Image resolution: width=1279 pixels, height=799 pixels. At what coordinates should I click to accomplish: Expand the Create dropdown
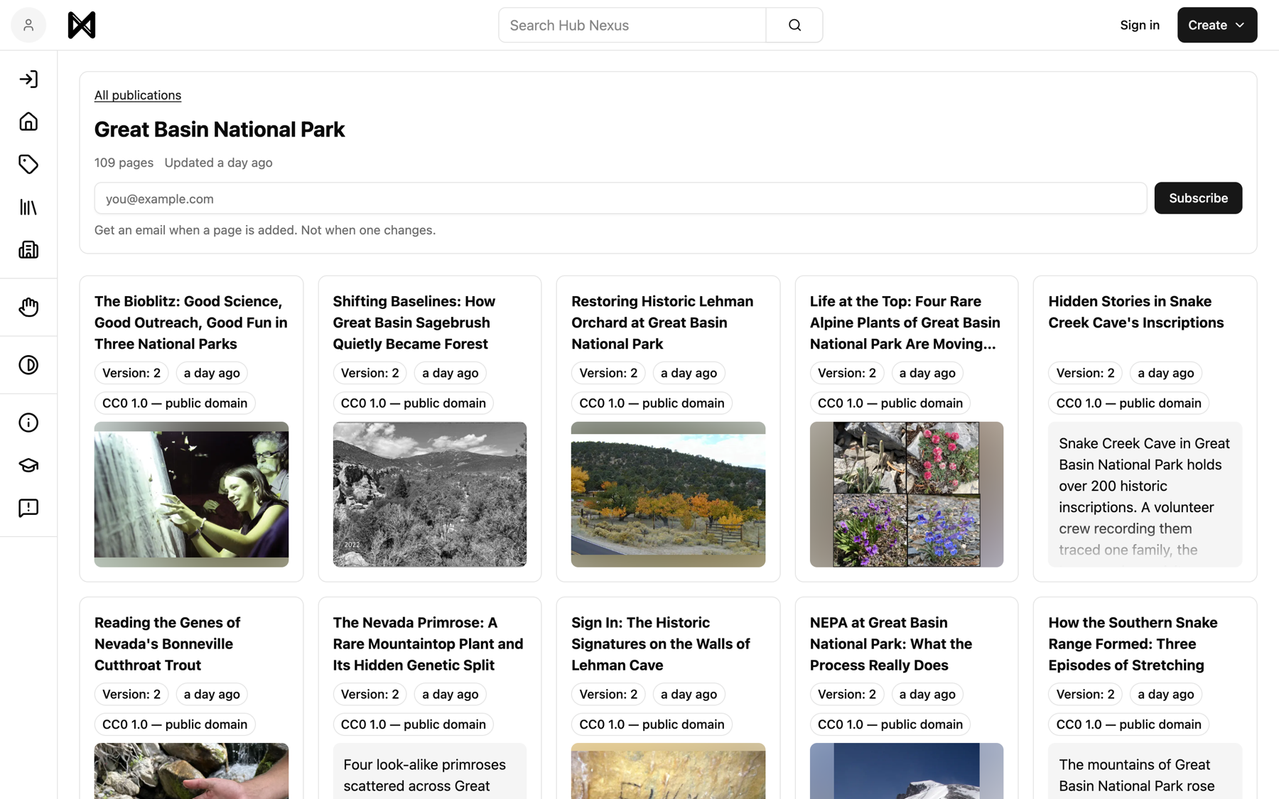coord(1216,25)
